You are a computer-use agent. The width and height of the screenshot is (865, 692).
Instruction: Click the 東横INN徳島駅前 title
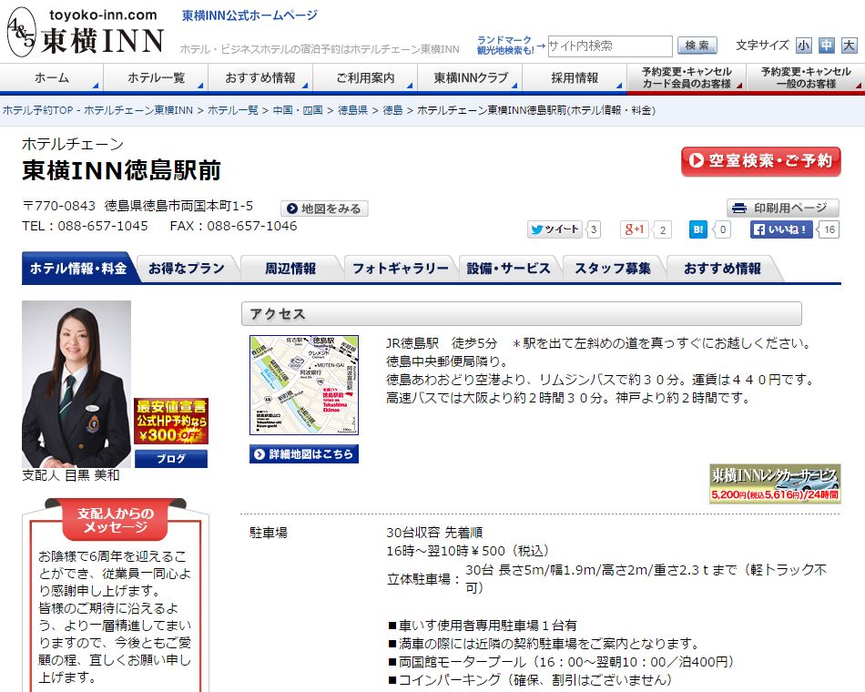121,170
